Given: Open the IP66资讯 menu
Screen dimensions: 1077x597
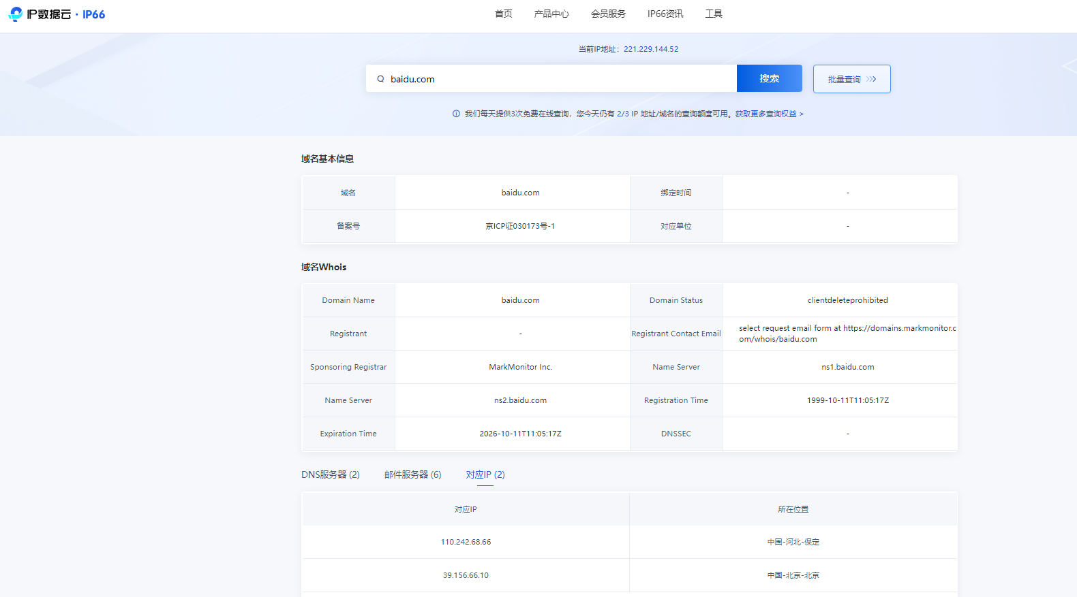Looking at the screenshot, I should click(665, 14).
